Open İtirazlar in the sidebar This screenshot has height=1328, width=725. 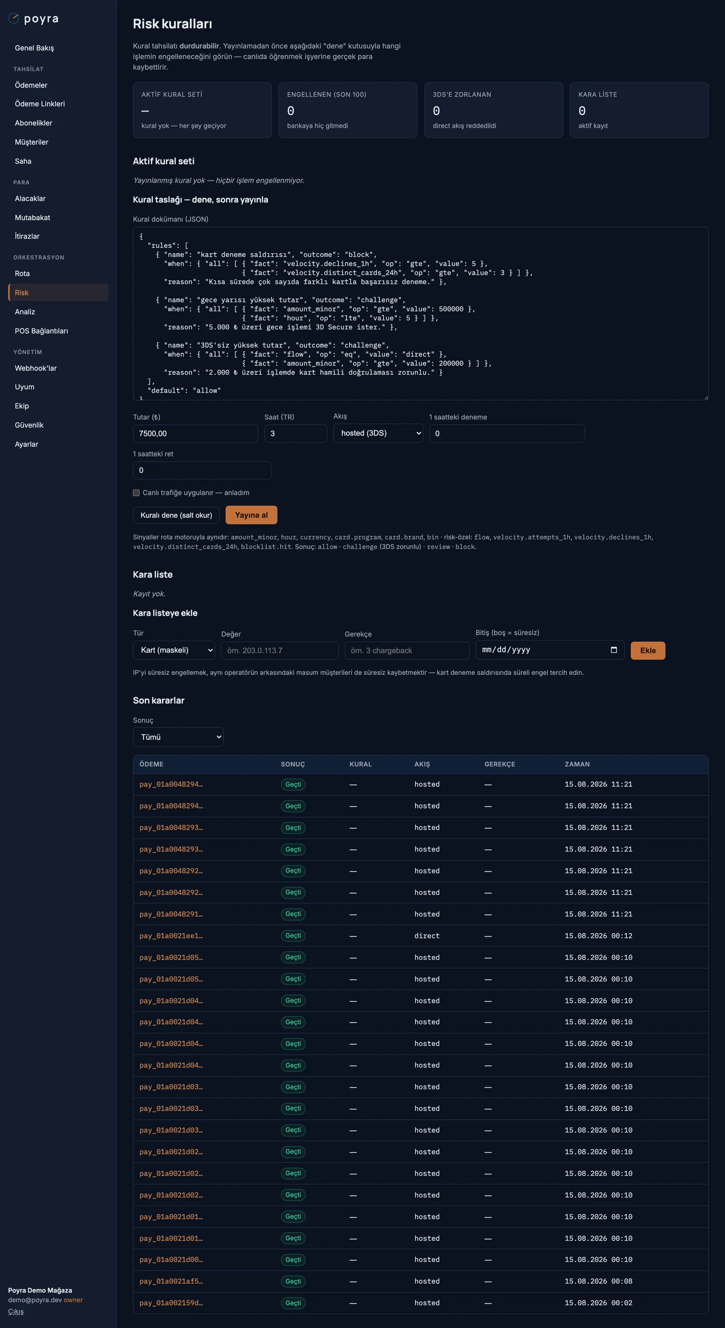tap(58, 236)
